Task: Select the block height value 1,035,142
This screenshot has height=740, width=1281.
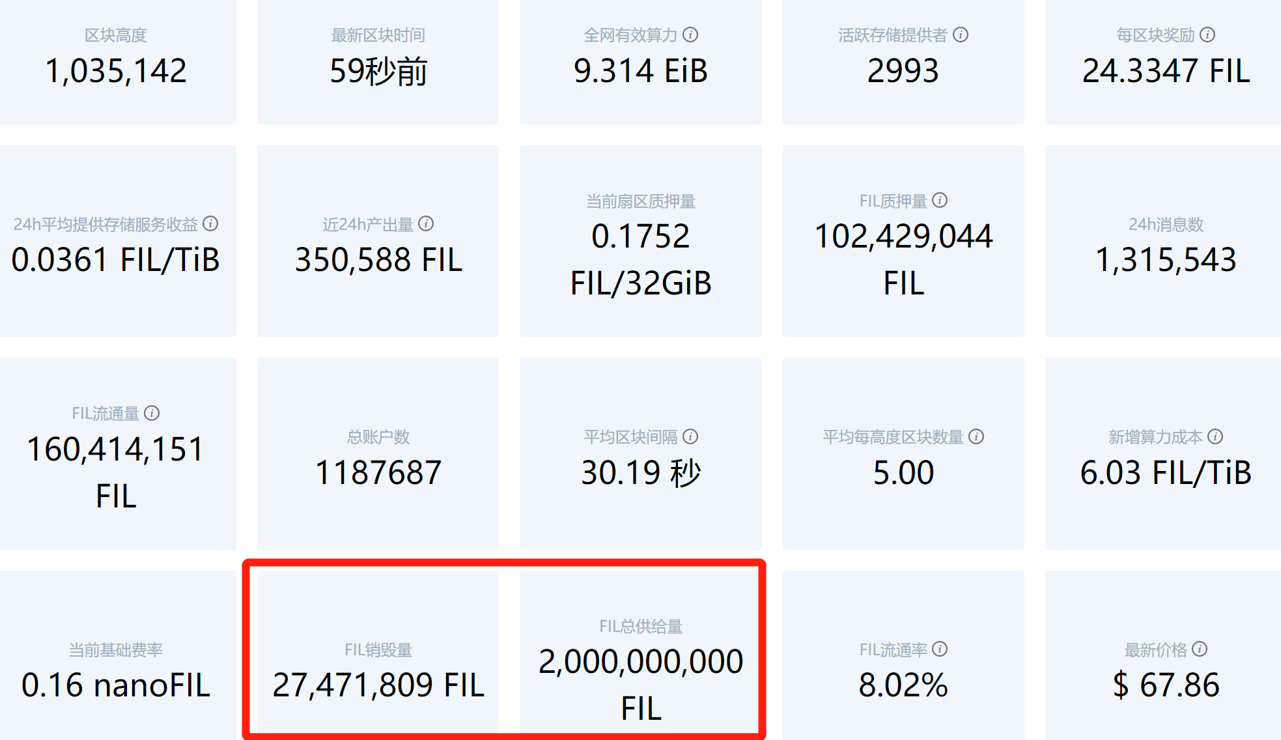Action: (116, 70)
